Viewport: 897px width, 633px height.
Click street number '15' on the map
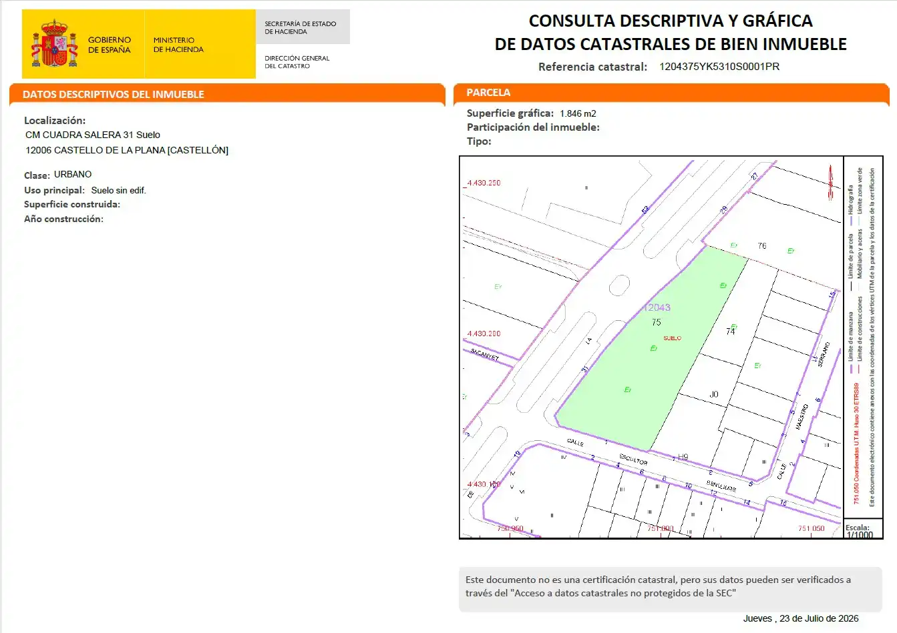832,294
